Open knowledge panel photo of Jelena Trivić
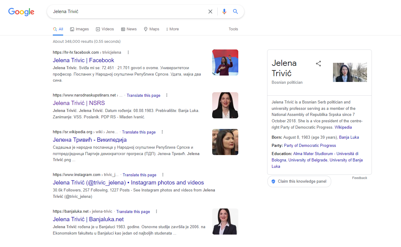The height and width of the screenshot is (247, 401). click(350, 72)
